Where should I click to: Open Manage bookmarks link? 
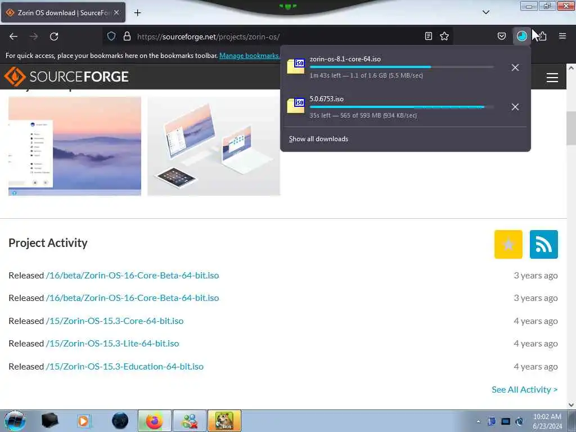click(x=249, y=56)
